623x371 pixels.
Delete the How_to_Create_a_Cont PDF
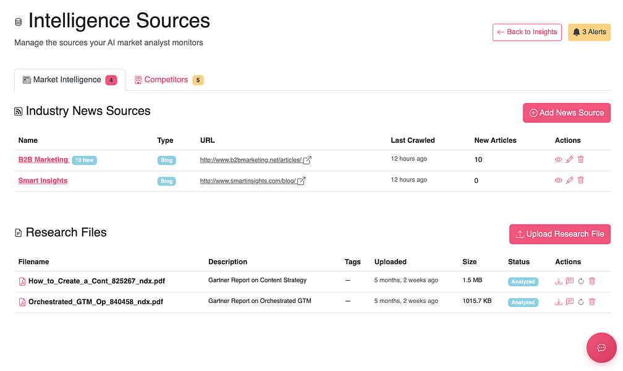tap(592, 281)
